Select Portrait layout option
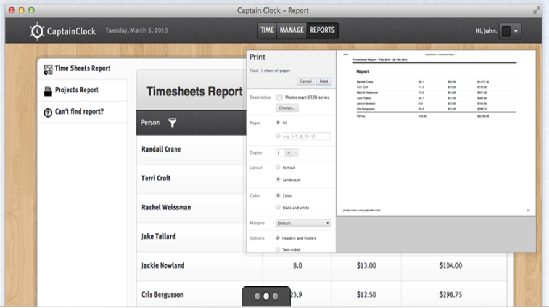549x308 pixels. (278, 168)
